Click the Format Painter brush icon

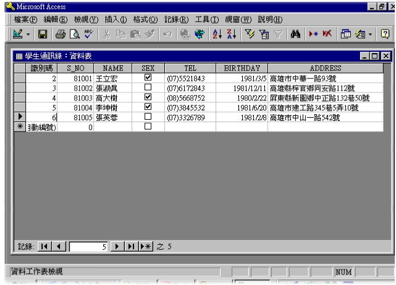click(x=150, y=34)
